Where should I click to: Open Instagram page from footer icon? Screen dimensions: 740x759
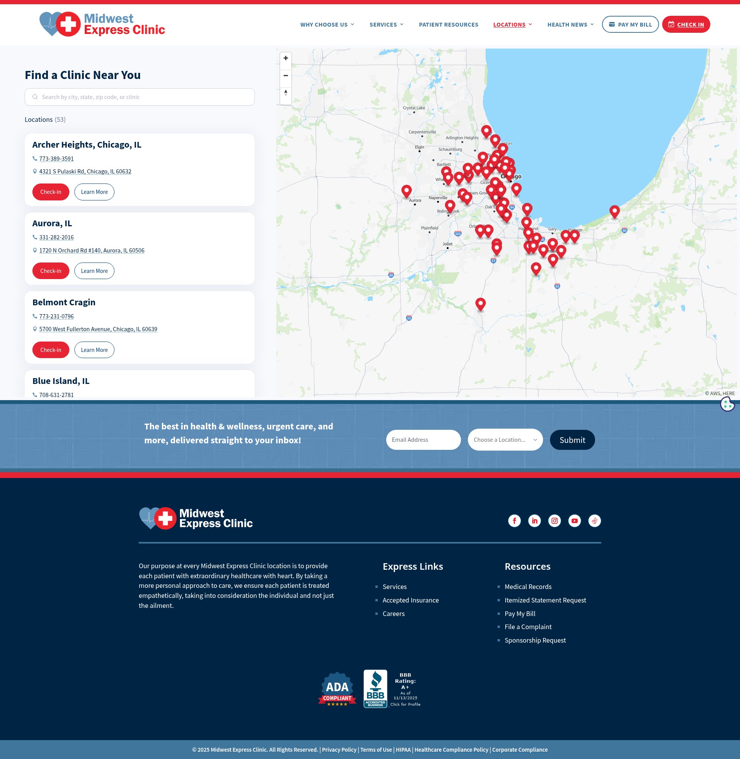[555, 521]
